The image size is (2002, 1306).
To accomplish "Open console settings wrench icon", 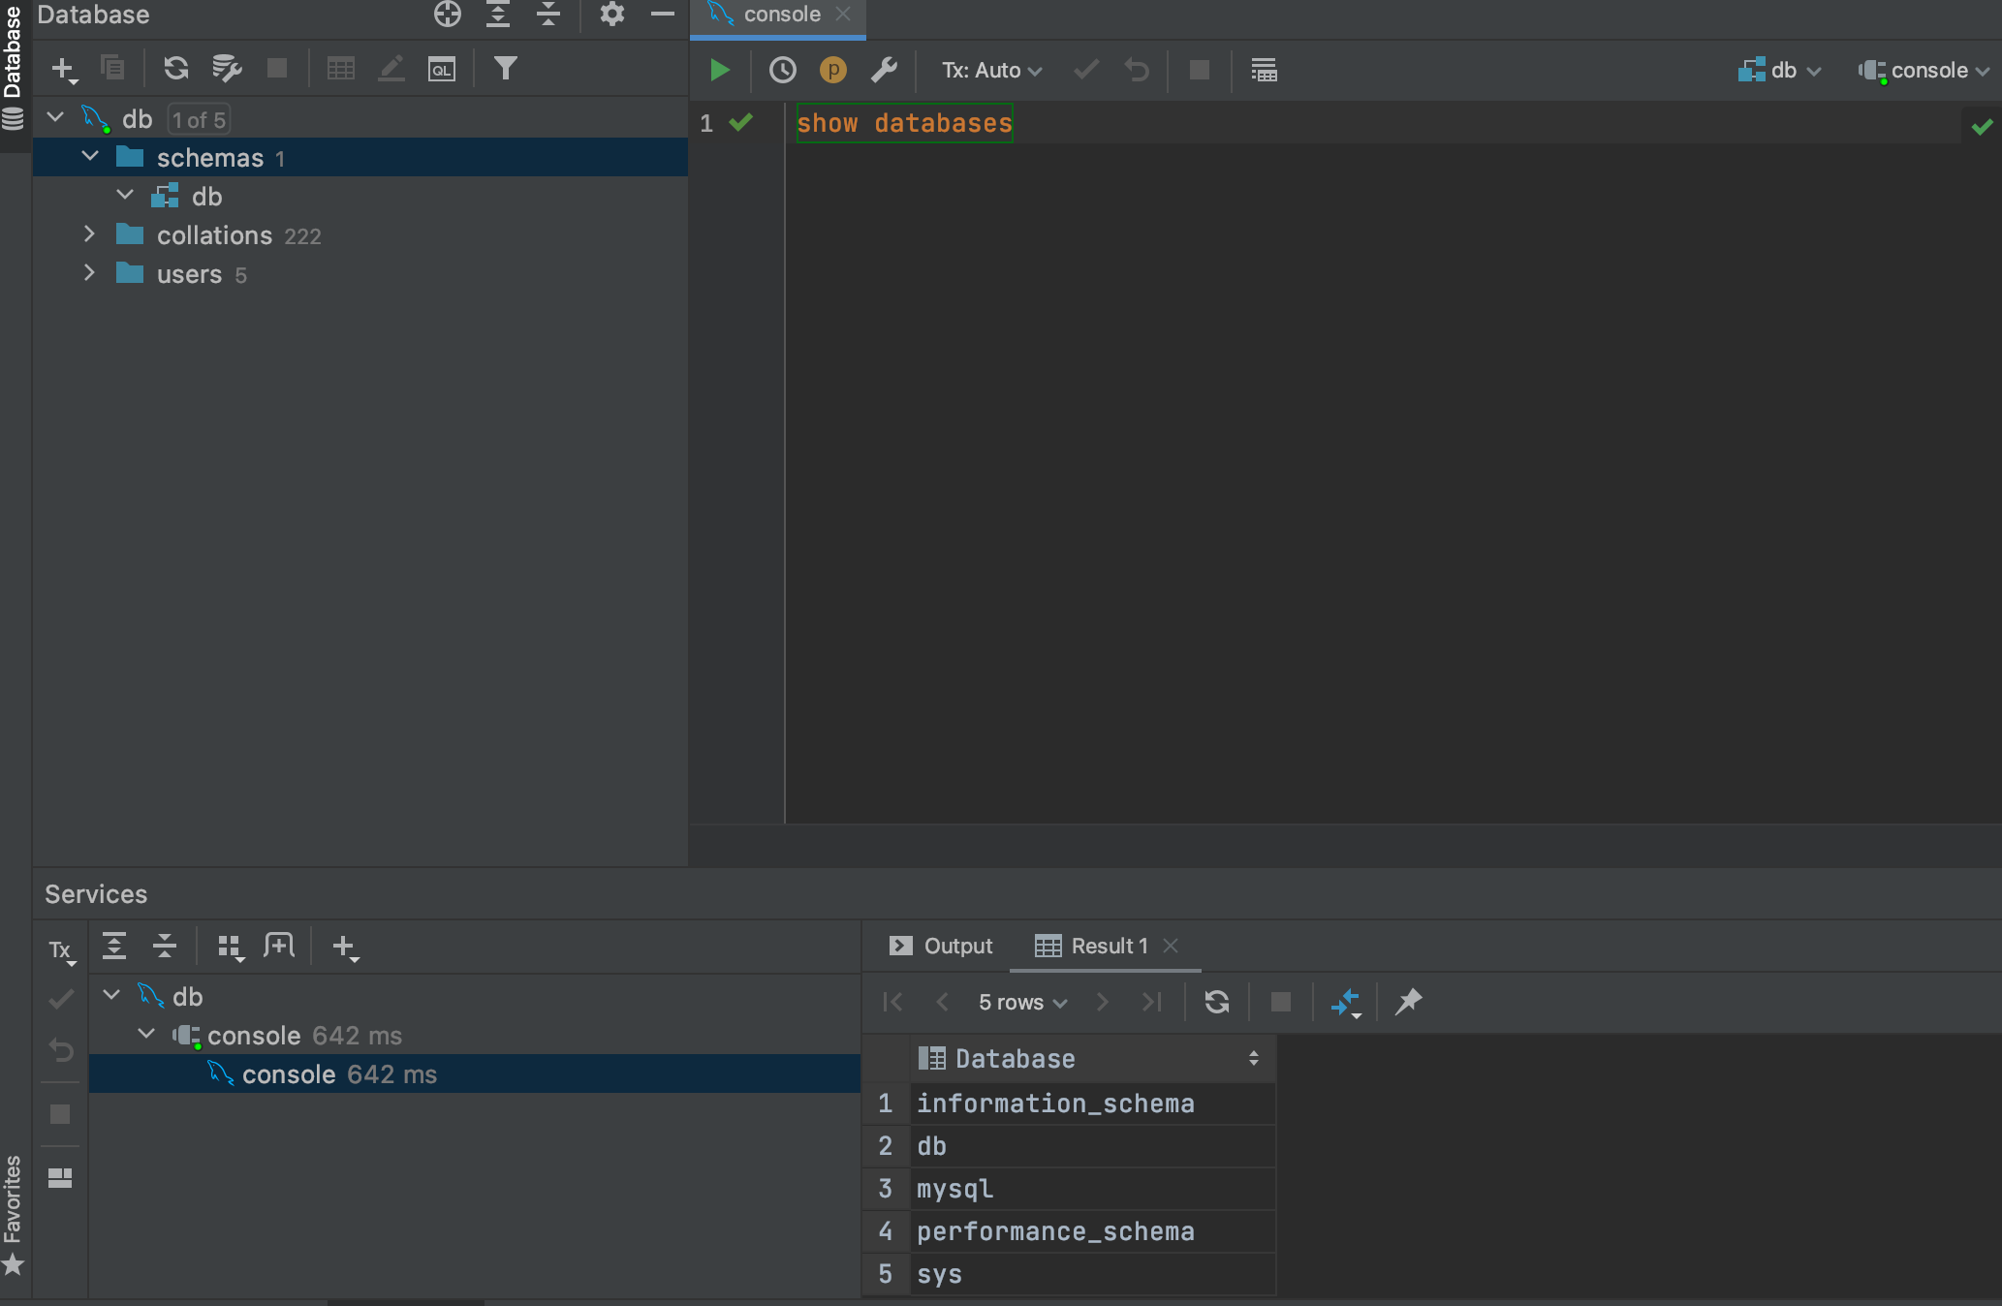I will (x=884, y=70).
